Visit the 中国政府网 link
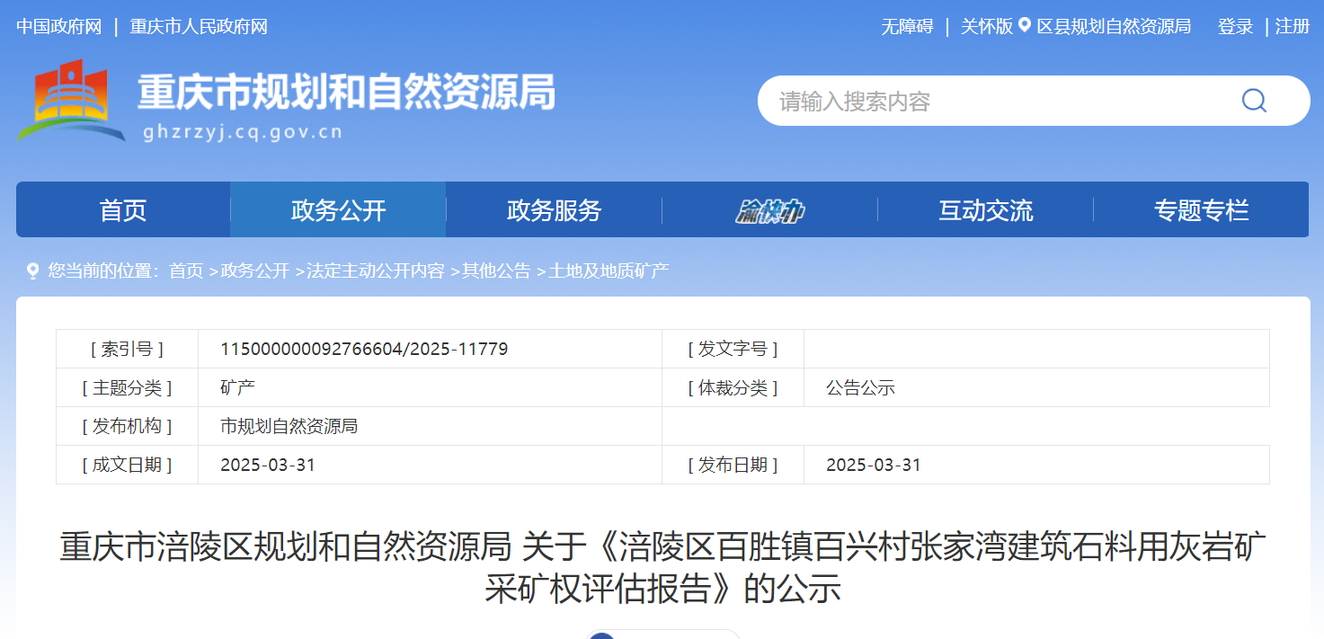The image size is (1324, 639). click(x=59, y=27)
